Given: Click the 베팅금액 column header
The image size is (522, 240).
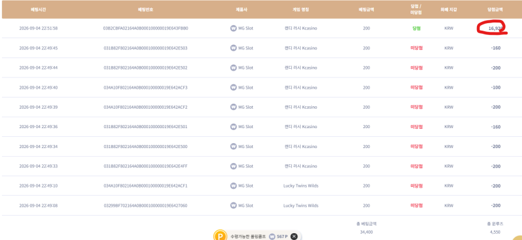Looking at the screenshot, I should tap(366, 9).
